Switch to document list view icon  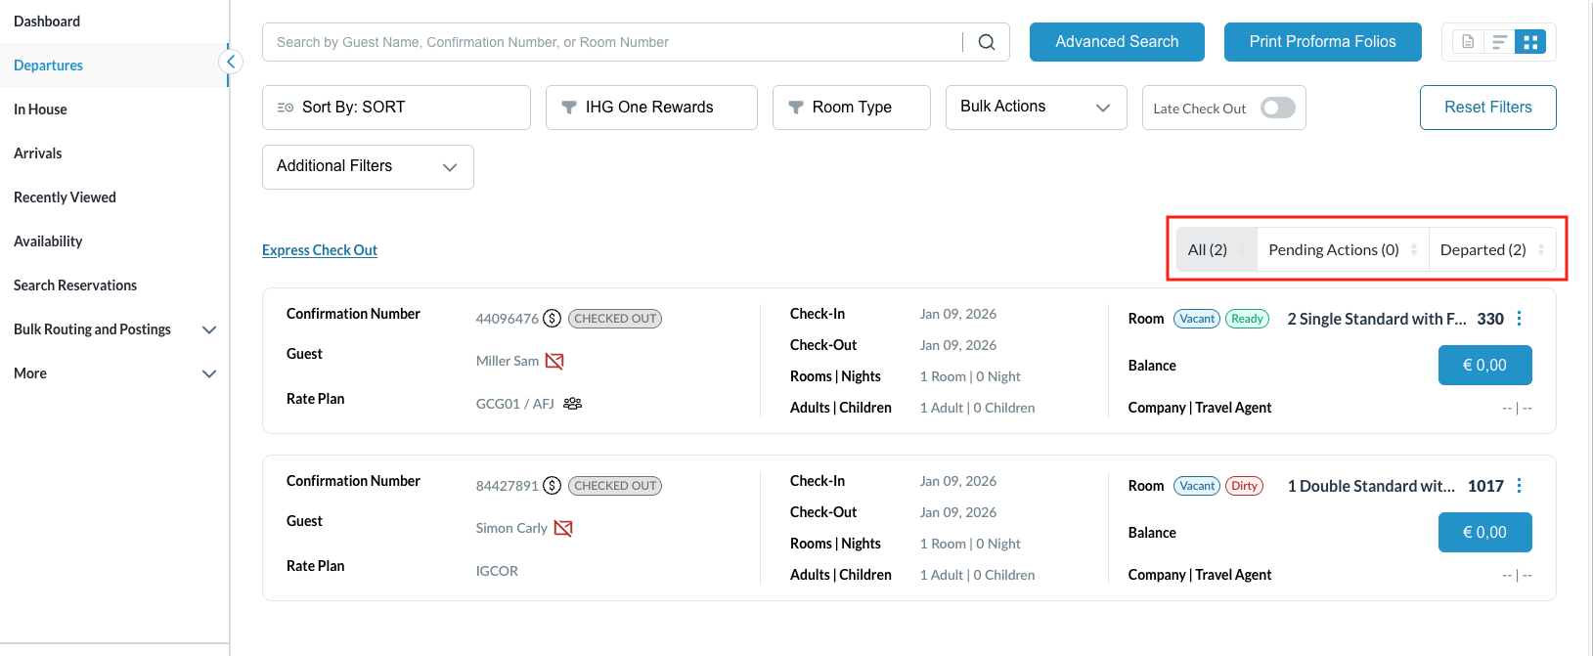pyautogui.click(x=1468, y=42)
